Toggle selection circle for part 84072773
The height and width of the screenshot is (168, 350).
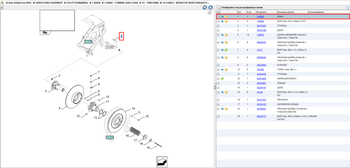point(218,117)
